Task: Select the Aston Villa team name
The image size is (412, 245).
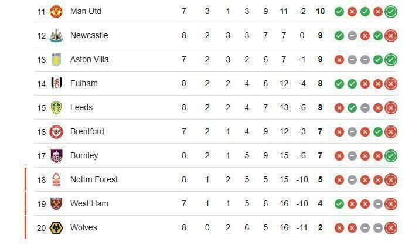Action: 90,59
